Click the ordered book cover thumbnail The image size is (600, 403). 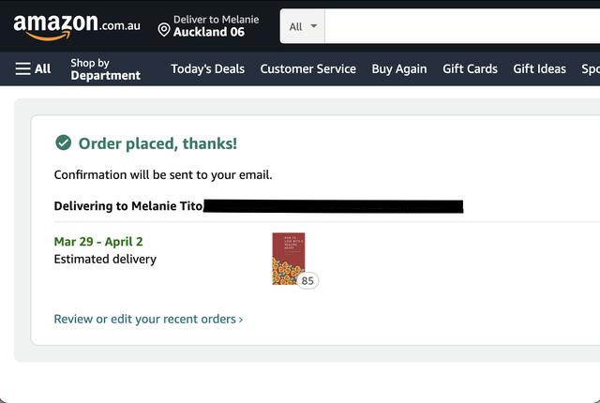(288, 258)
